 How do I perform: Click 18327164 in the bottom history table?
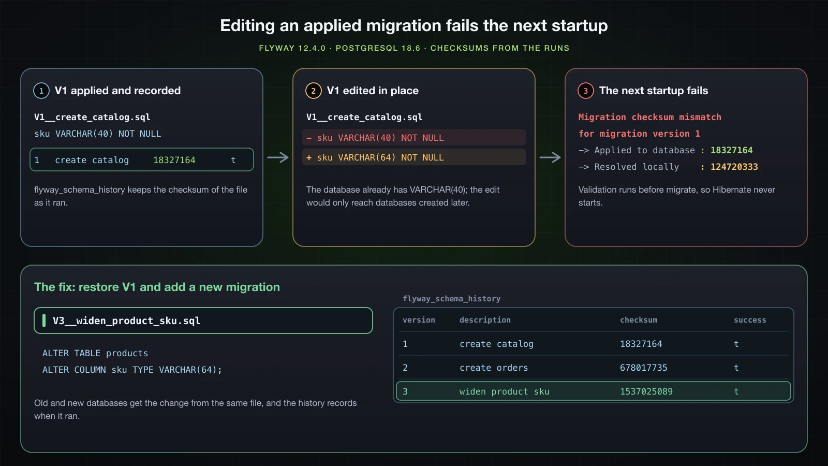tap(641, 344)
